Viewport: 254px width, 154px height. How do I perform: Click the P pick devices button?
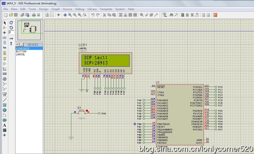point(17,45)
